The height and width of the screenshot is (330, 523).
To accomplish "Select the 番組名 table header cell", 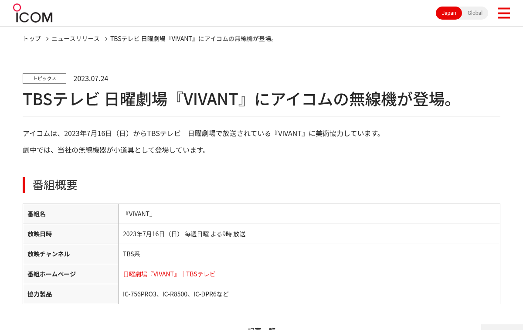I will (x=71, y=214).
